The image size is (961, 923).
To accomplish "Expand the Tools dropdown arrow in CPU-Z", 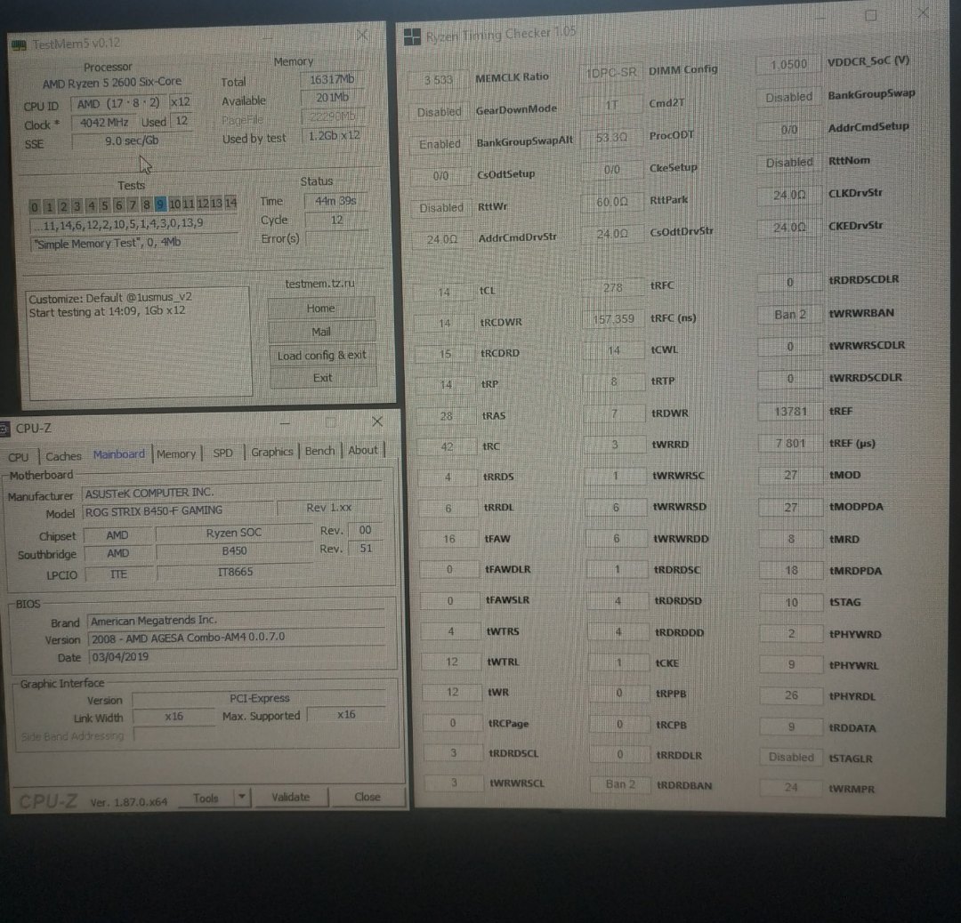I will pos(242,798).
